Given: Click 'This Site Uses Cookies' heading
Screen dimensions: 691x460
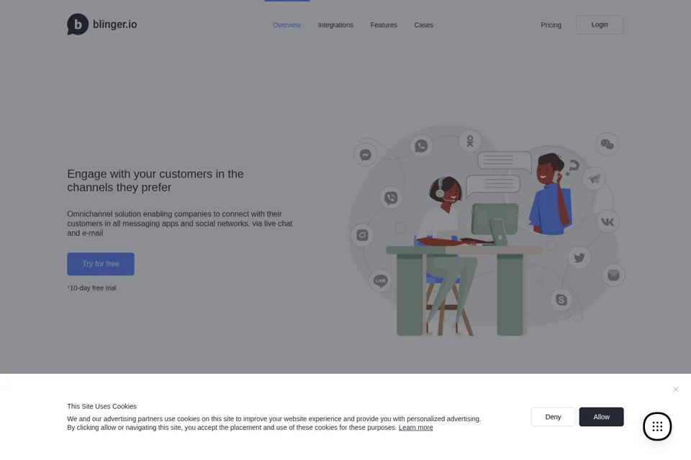Looking at the screenshot, I should [101, 406].
